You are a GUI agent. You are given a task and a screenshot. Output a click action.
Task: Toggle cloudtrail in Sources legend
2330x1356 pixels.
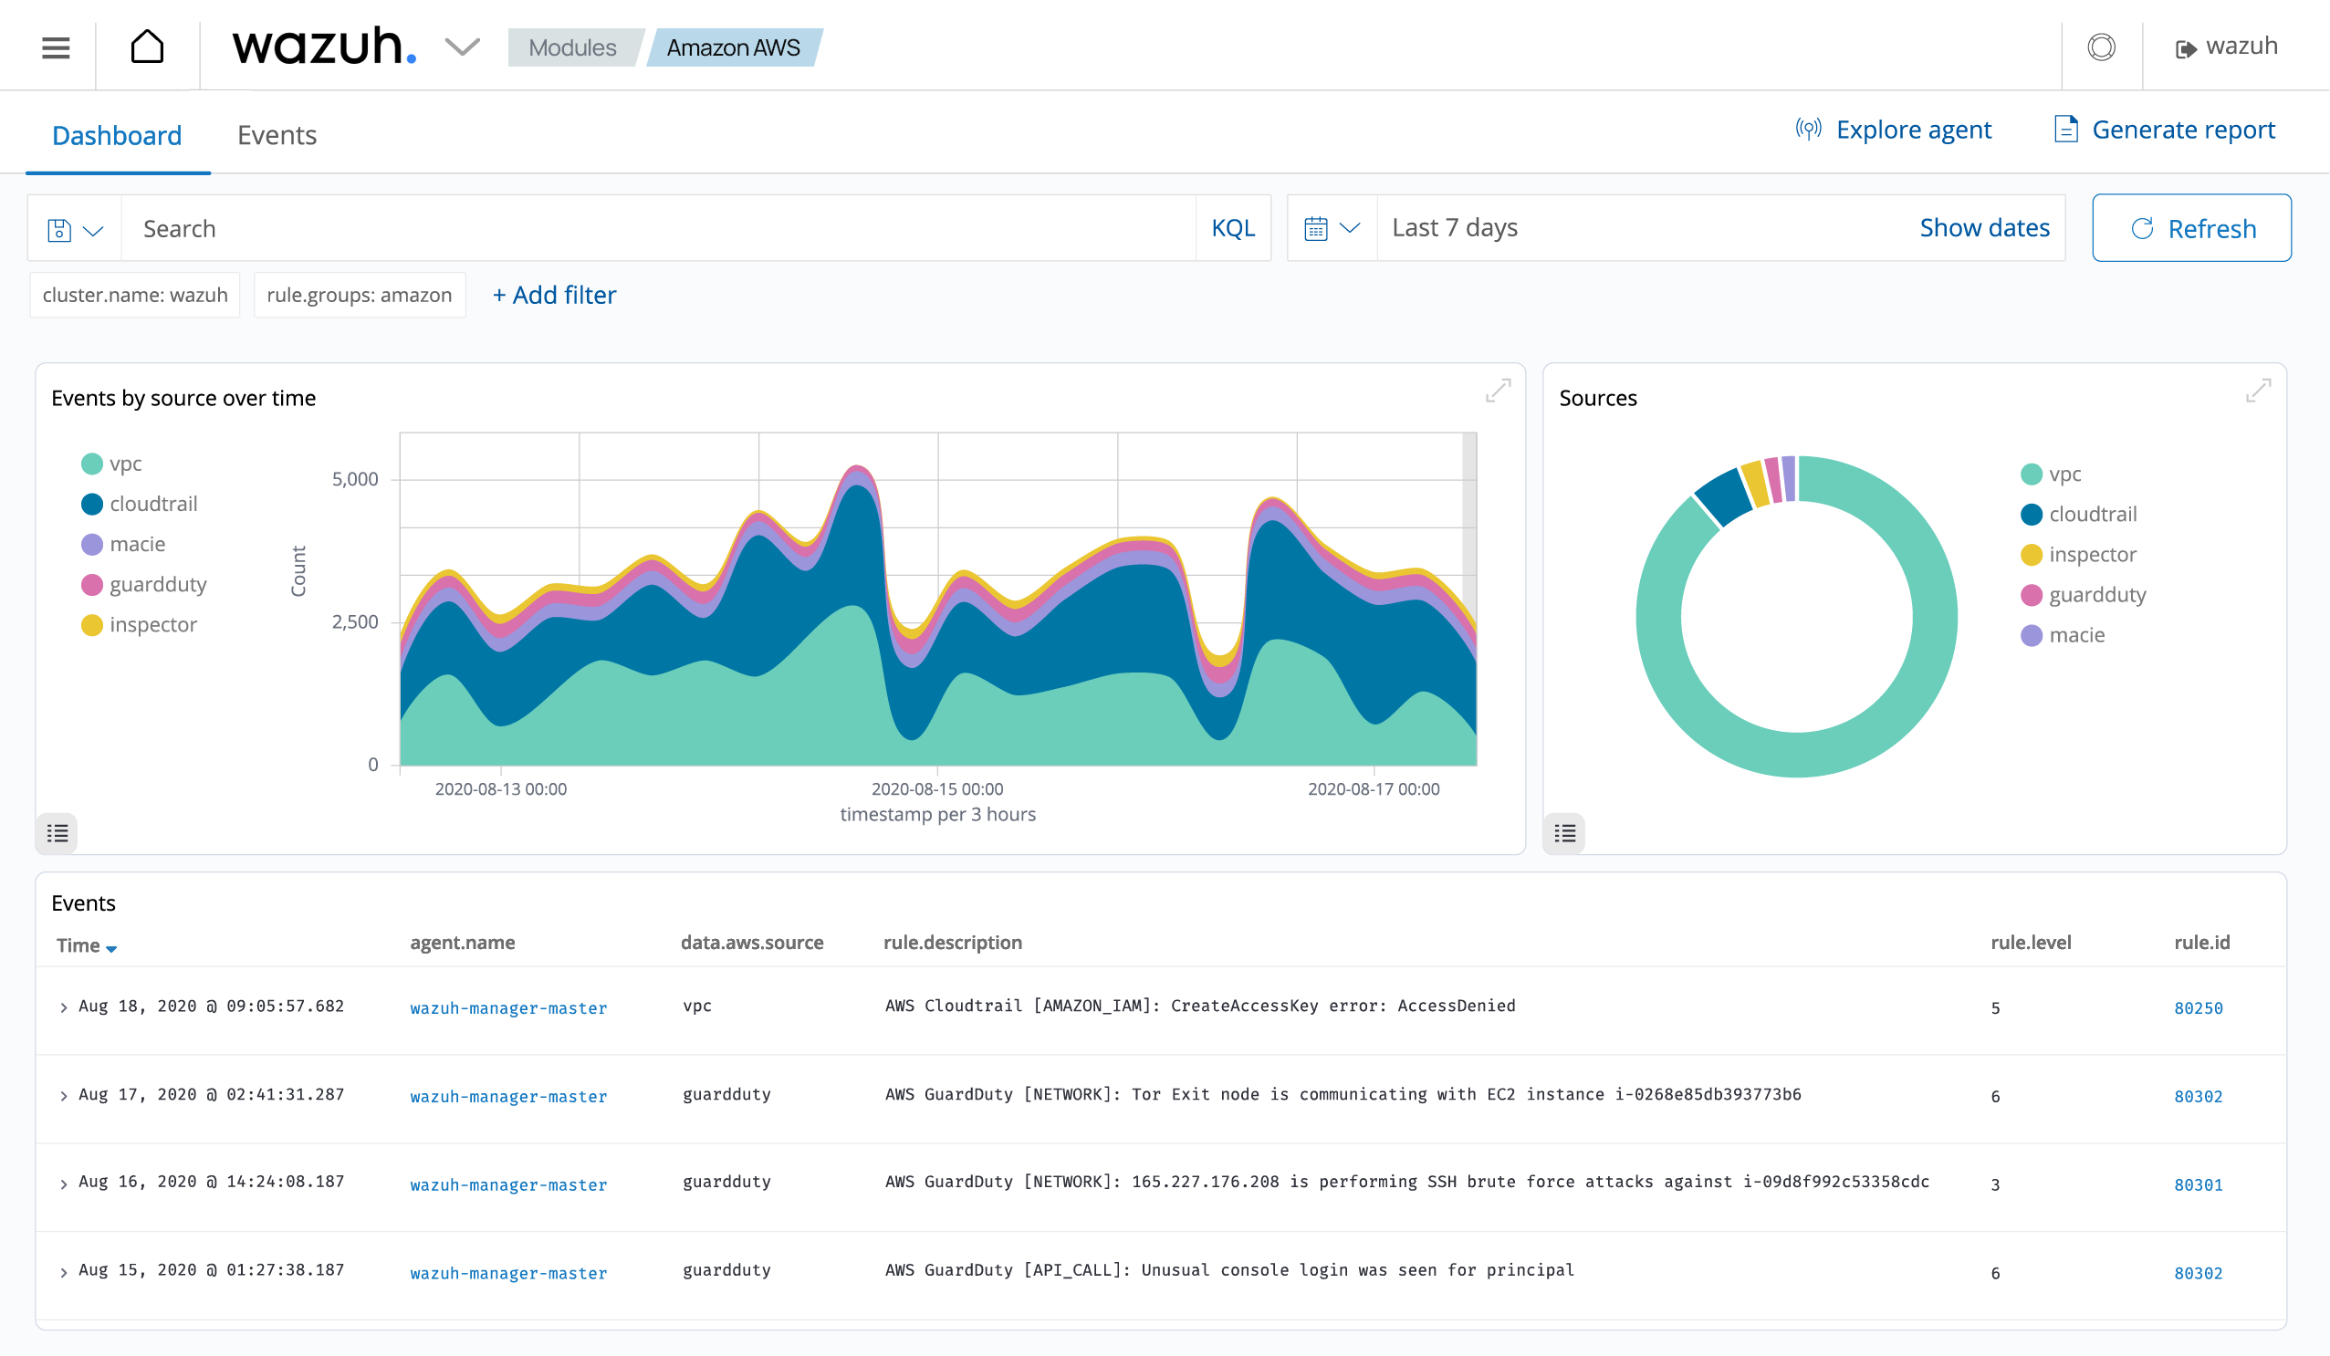click(2079, 515)
